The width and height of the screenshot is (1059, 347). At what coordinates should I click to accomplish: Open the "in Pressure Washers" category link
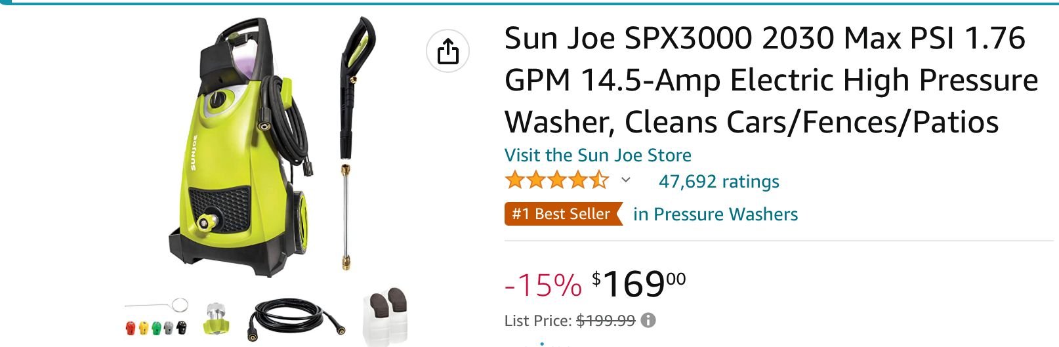pos(715,214)
